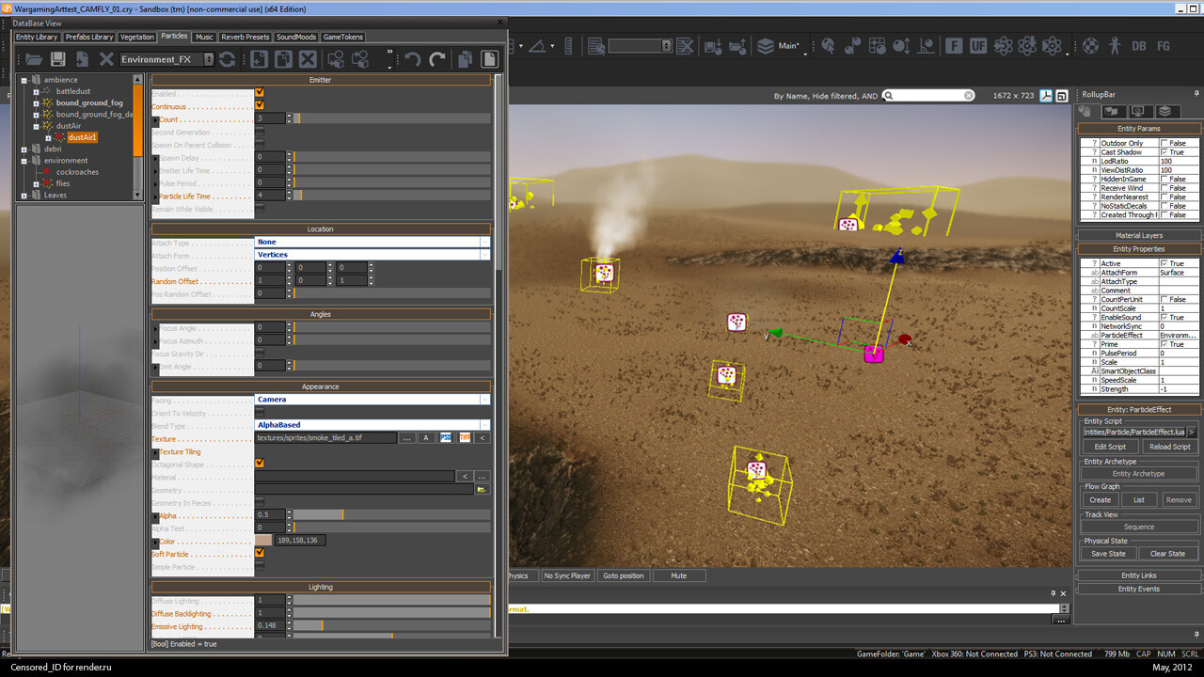Click the redo arrow in DataBase View
This screenshot has width=1204, height=677.
pos(437,59)
